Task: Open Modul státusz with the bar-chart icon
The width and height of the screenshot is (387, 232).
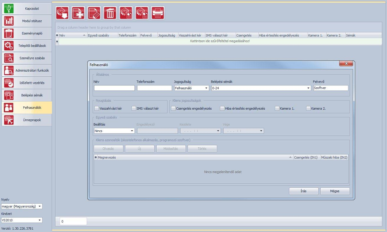Action: (27, 21)
